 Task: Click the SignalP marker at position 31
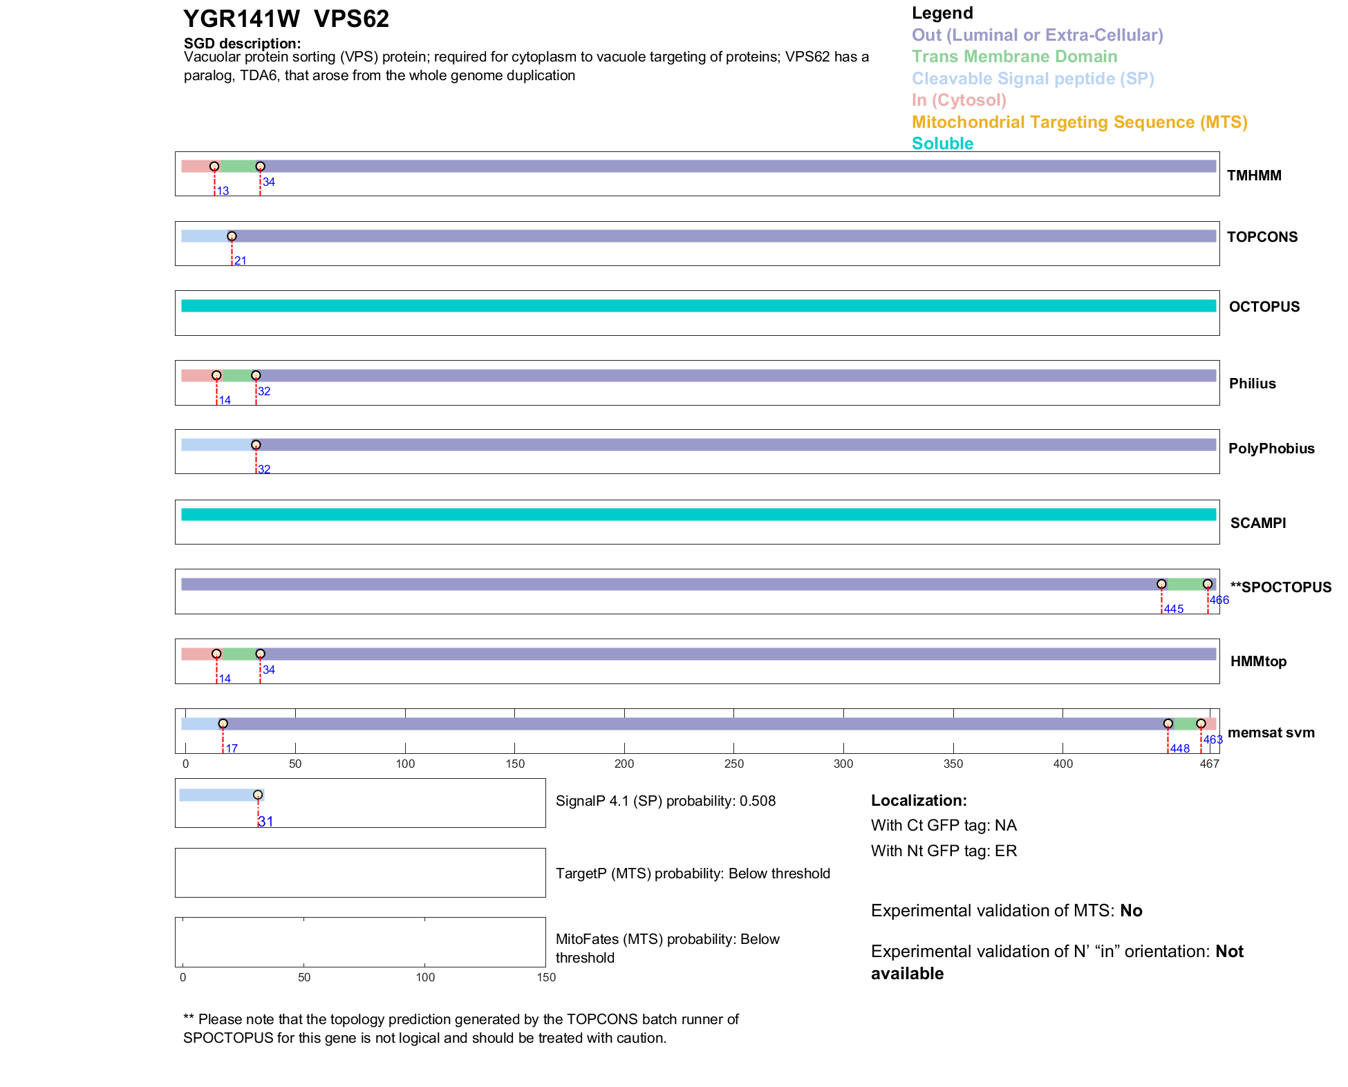tap(258, 795)
